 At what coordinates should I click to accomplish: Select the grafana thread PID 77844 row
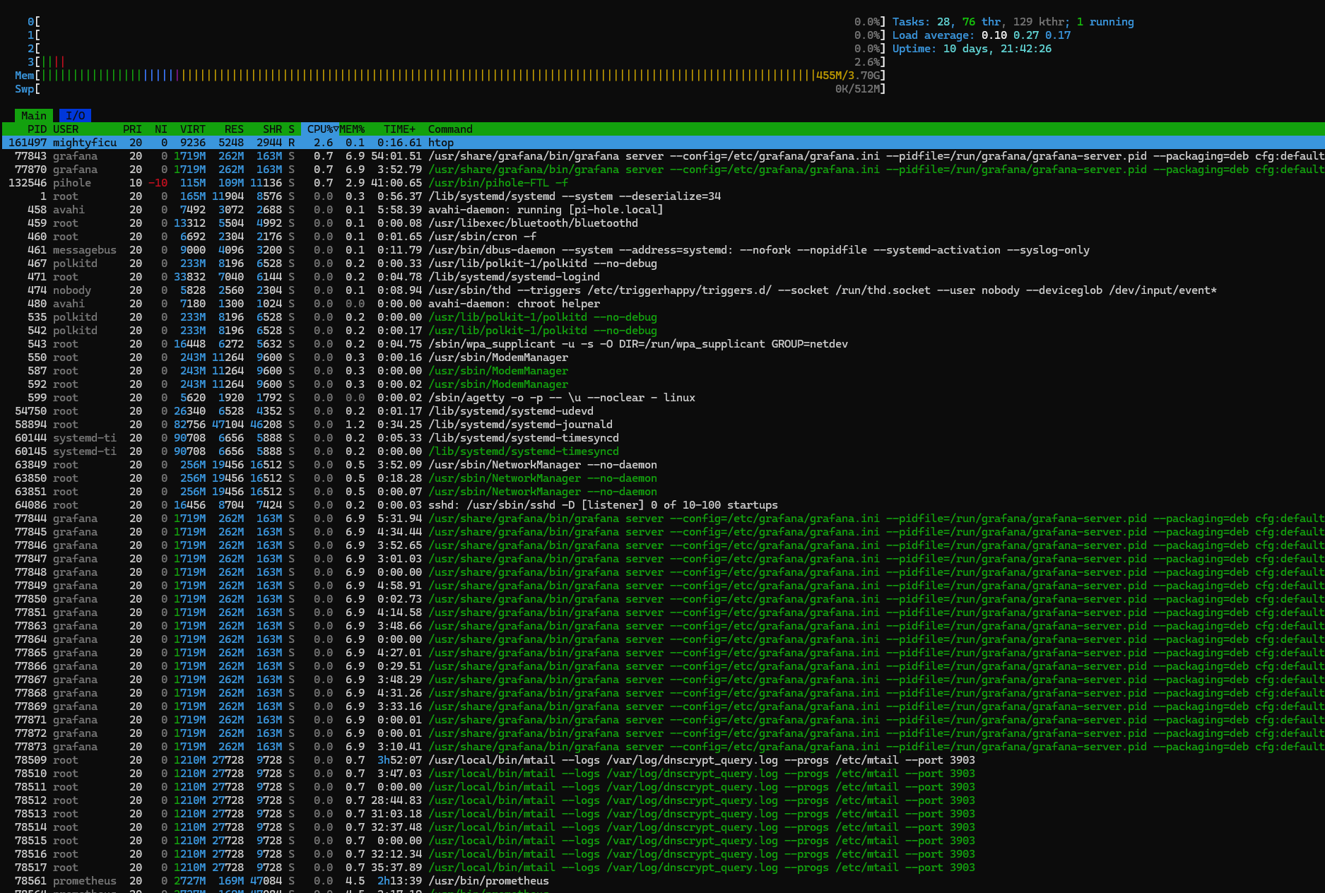click(x=663, y=519)
